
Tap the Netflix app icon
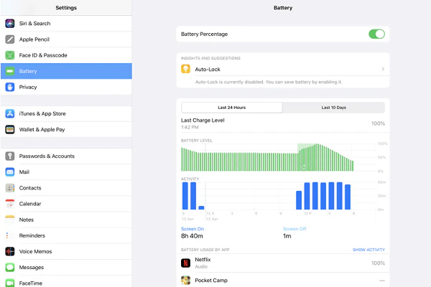click(x=185, y=263)
